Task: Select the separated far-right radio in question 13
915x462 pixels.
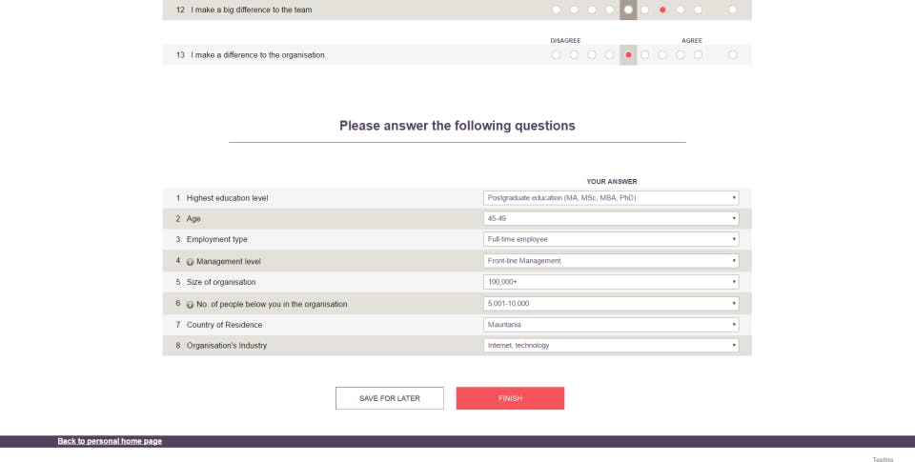Action: (x=732, y=55)
